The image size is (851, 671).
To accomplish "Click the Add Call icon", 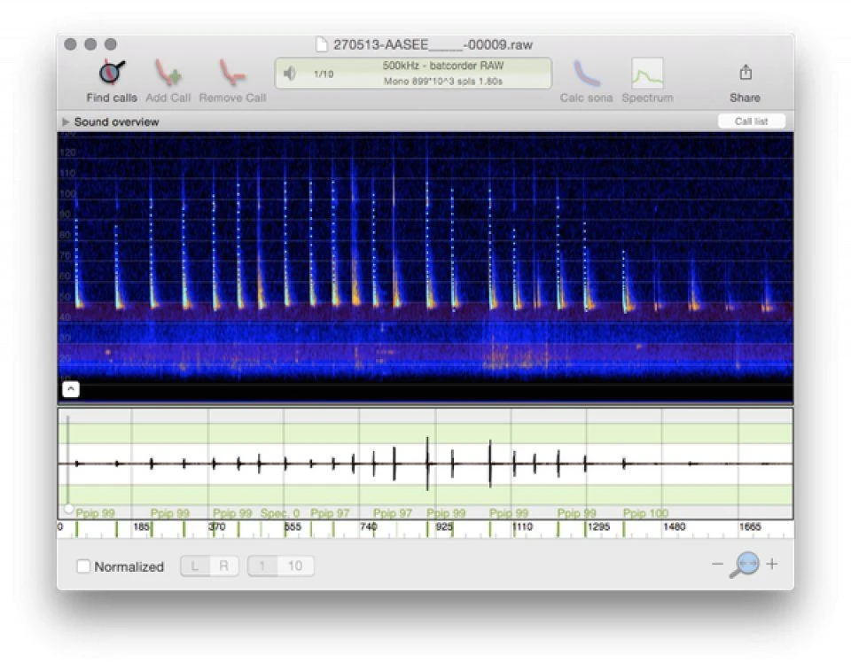I will click(x=168, y=73).
